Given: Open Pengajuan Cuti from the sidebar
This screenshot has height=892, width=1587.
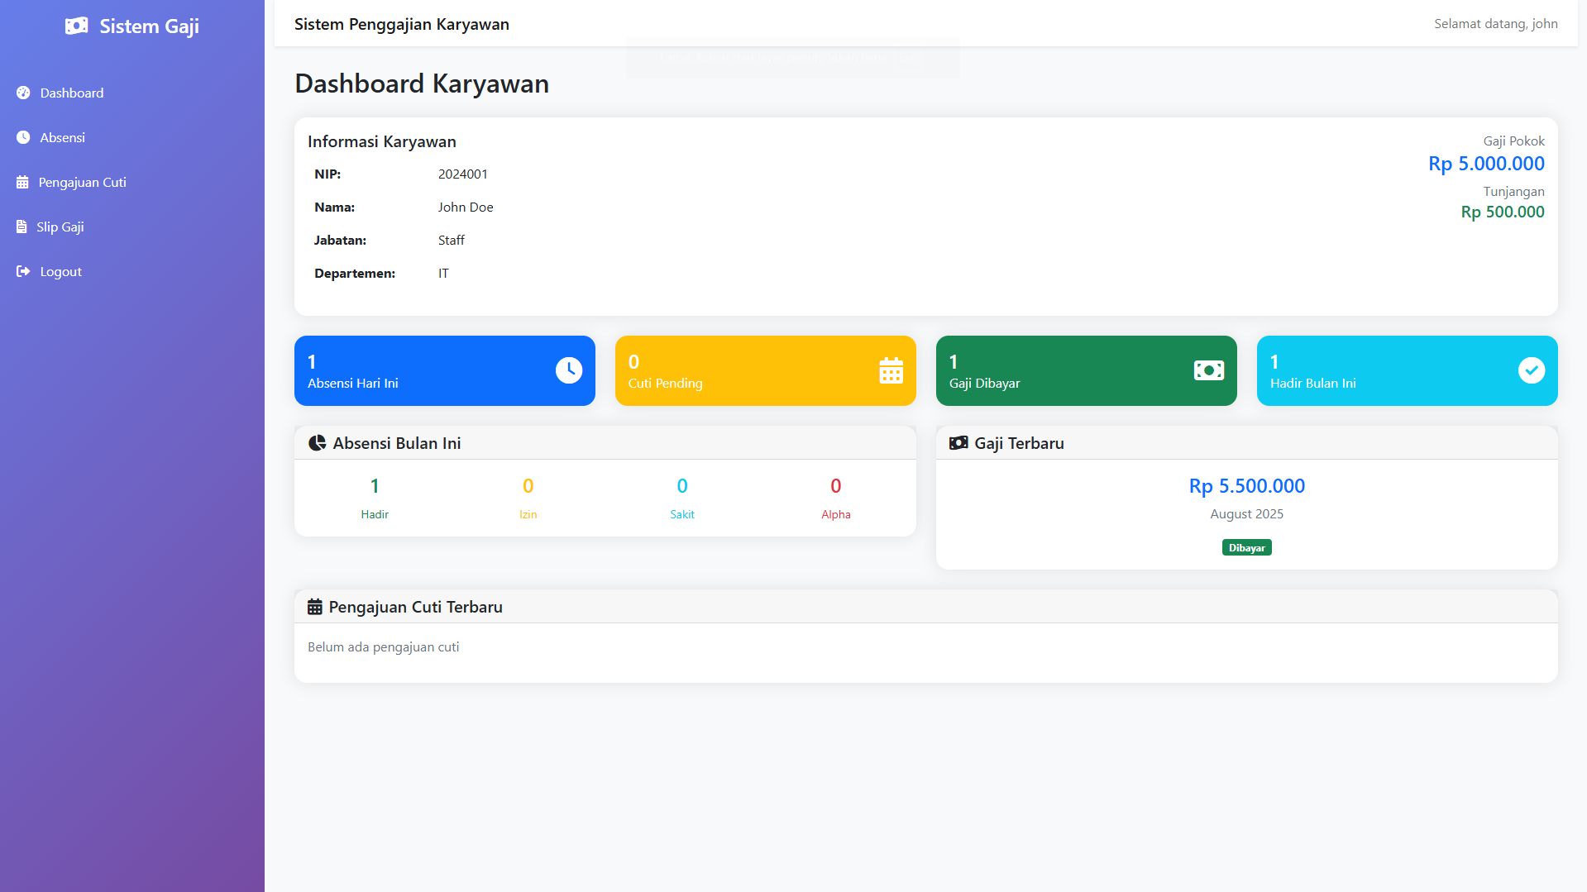Looking at the screenshot, I should pos(82,182).
